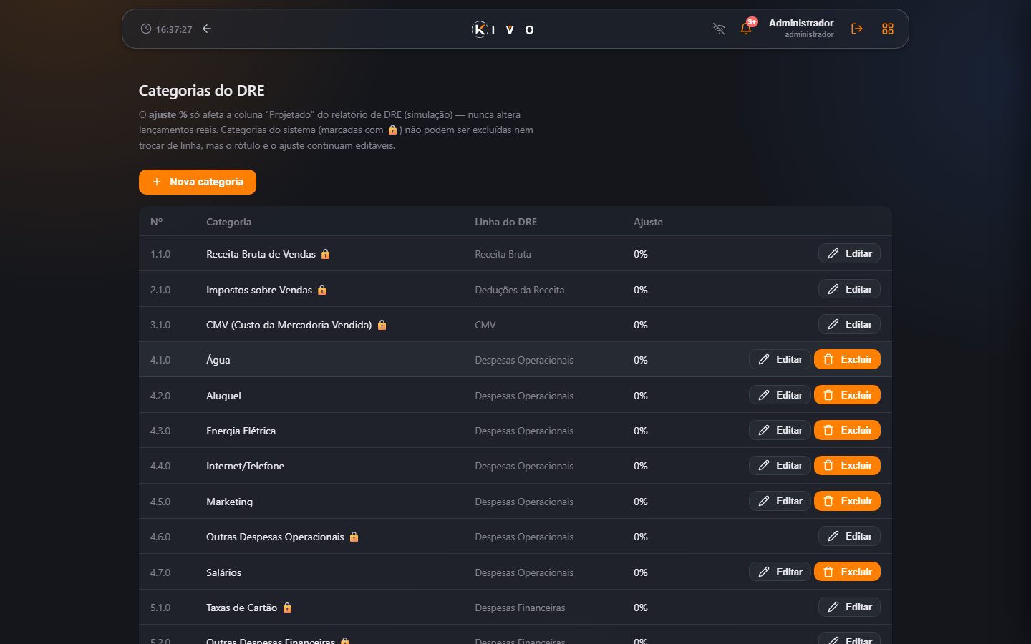Click the Despesas Financeiras cell for Taxas de Cartão
Screen dimensions: 1031x644
[520, 608]
